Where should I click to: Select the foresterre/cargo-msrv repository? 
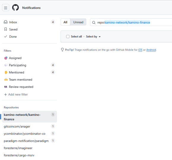click(x=19, y=155)
